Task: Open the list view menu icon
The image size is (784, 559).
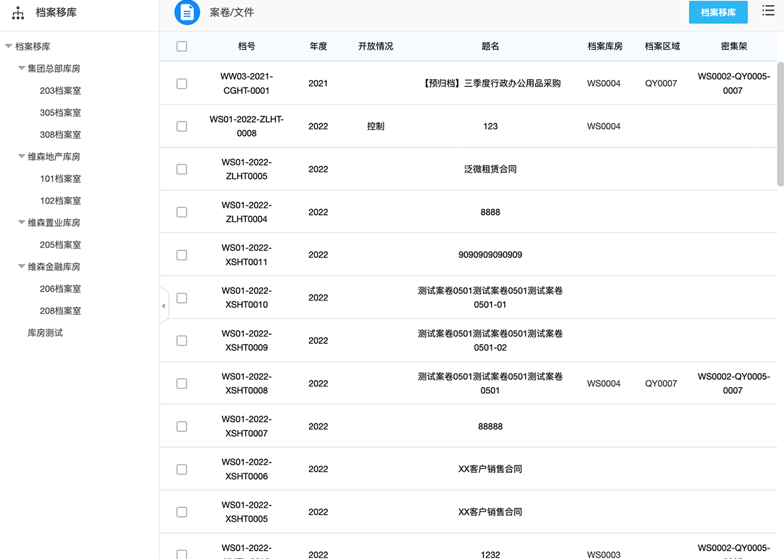Action: (x=768, y=11)
